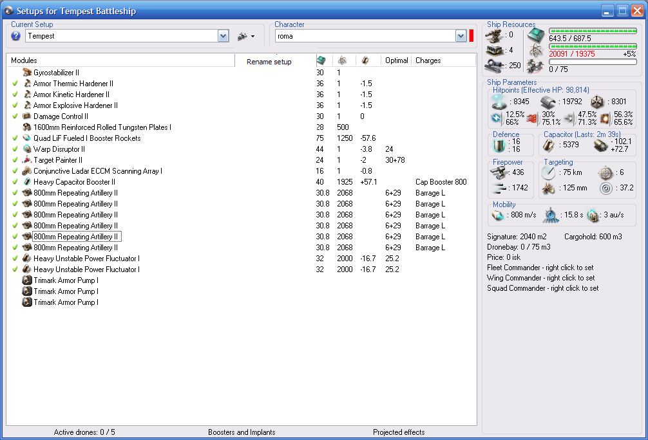Click the Tempest setup name field
This screenshot has height=440, width=648.
(x=122, y=36)
